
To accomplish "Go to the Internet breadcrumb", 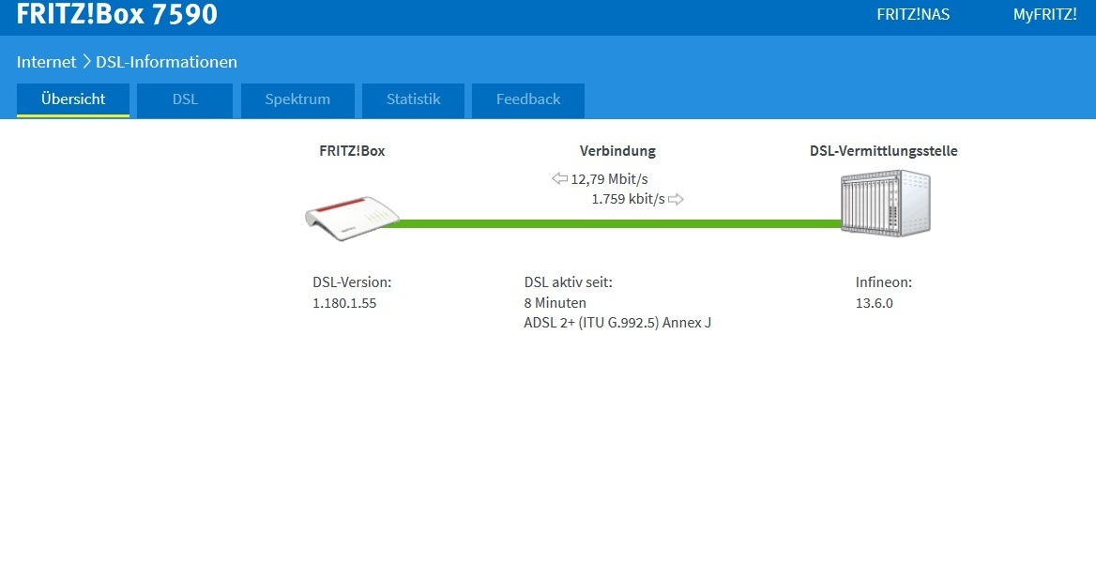I will click(46, 62).
